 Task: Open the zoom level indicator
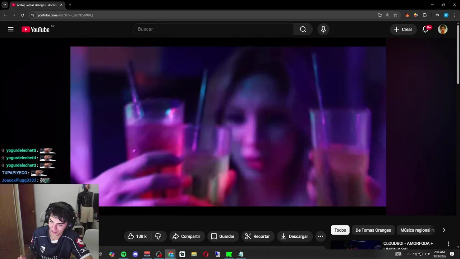[x=387, y=15]
